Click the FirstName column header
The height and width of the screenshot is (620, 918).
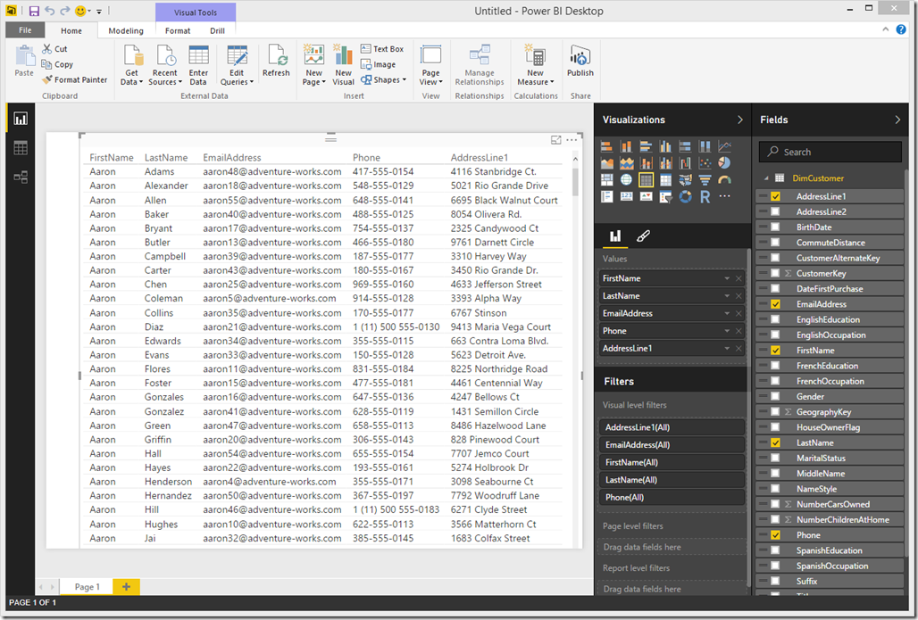(x=112, y=157)
